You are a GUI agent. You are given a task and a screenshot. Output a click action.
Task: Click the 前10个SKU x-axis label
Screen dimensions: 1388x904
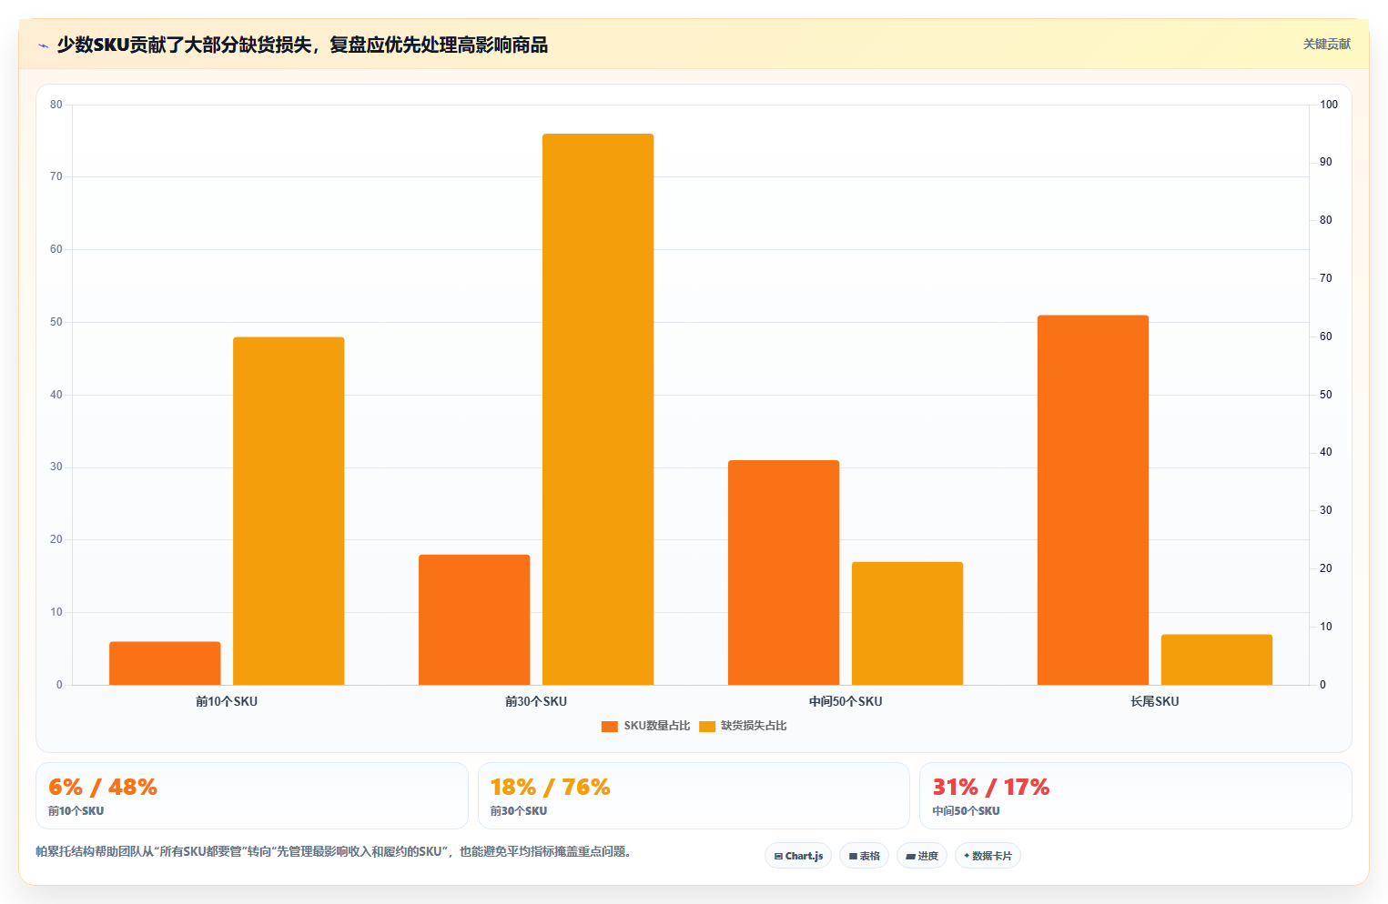pyautogui.click(x=227, y=701)
